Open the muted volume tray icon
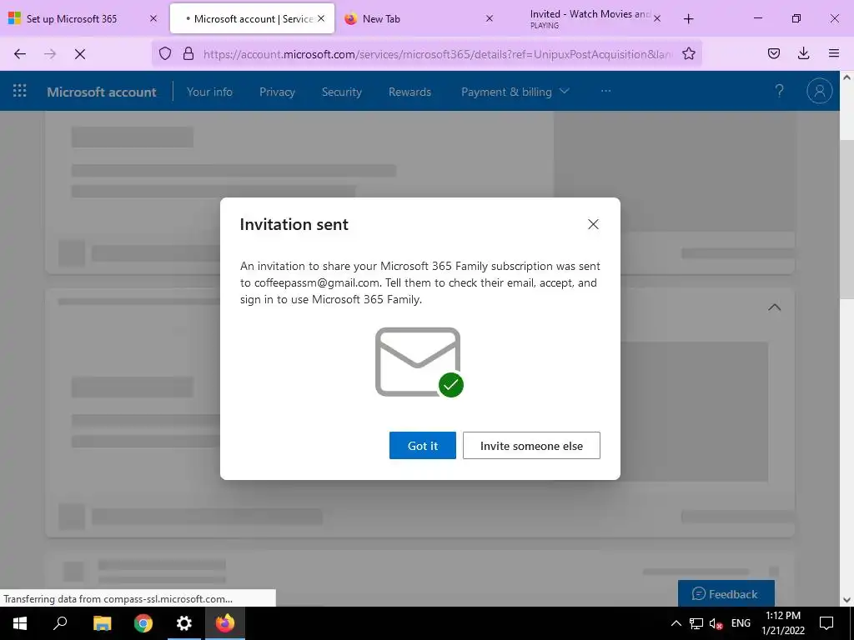 pyautogui.click(x=716, y=623)
